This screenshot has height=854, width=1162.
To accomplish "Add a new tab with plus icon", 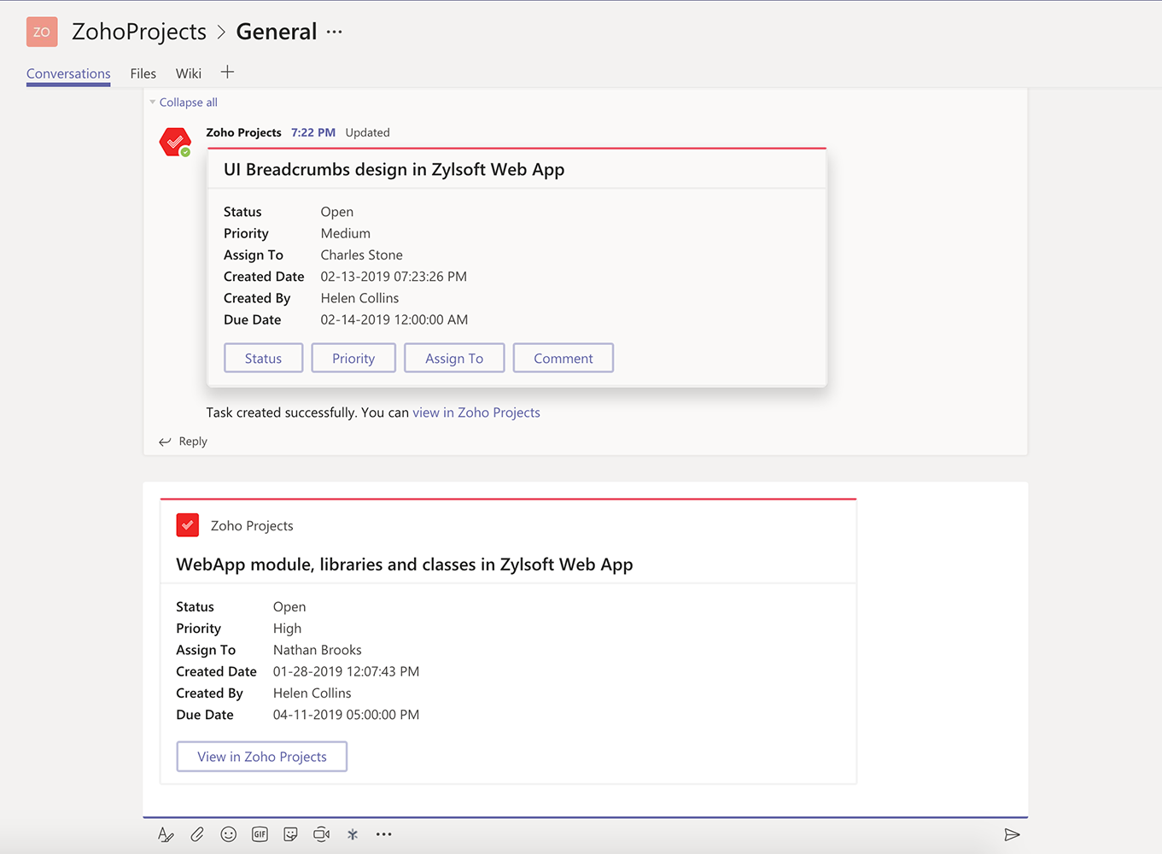I will 227,73.
